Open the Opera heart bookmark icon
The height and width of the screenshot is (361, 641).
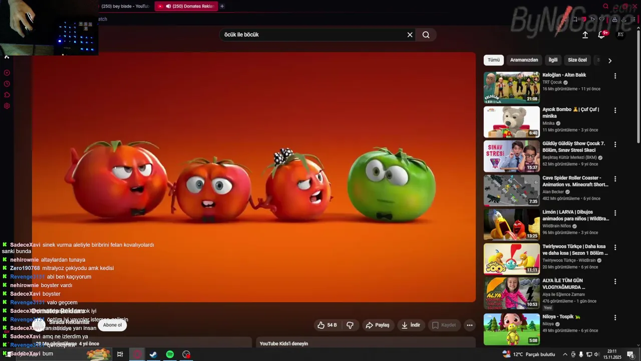coord(602,19)
